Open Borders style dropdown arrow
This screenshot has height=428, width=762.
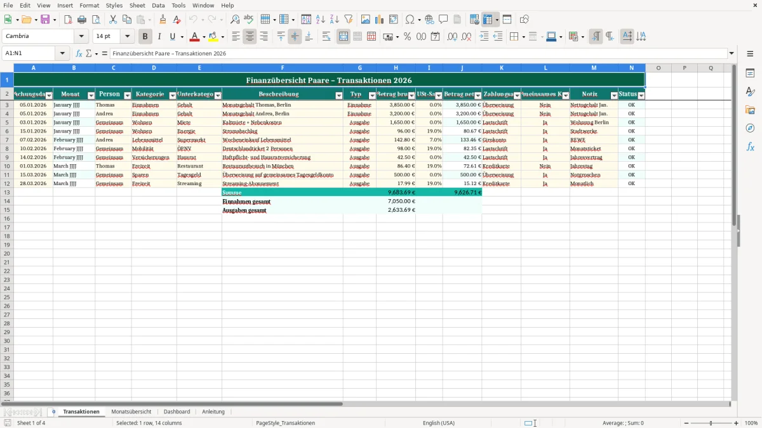point(523,37)
